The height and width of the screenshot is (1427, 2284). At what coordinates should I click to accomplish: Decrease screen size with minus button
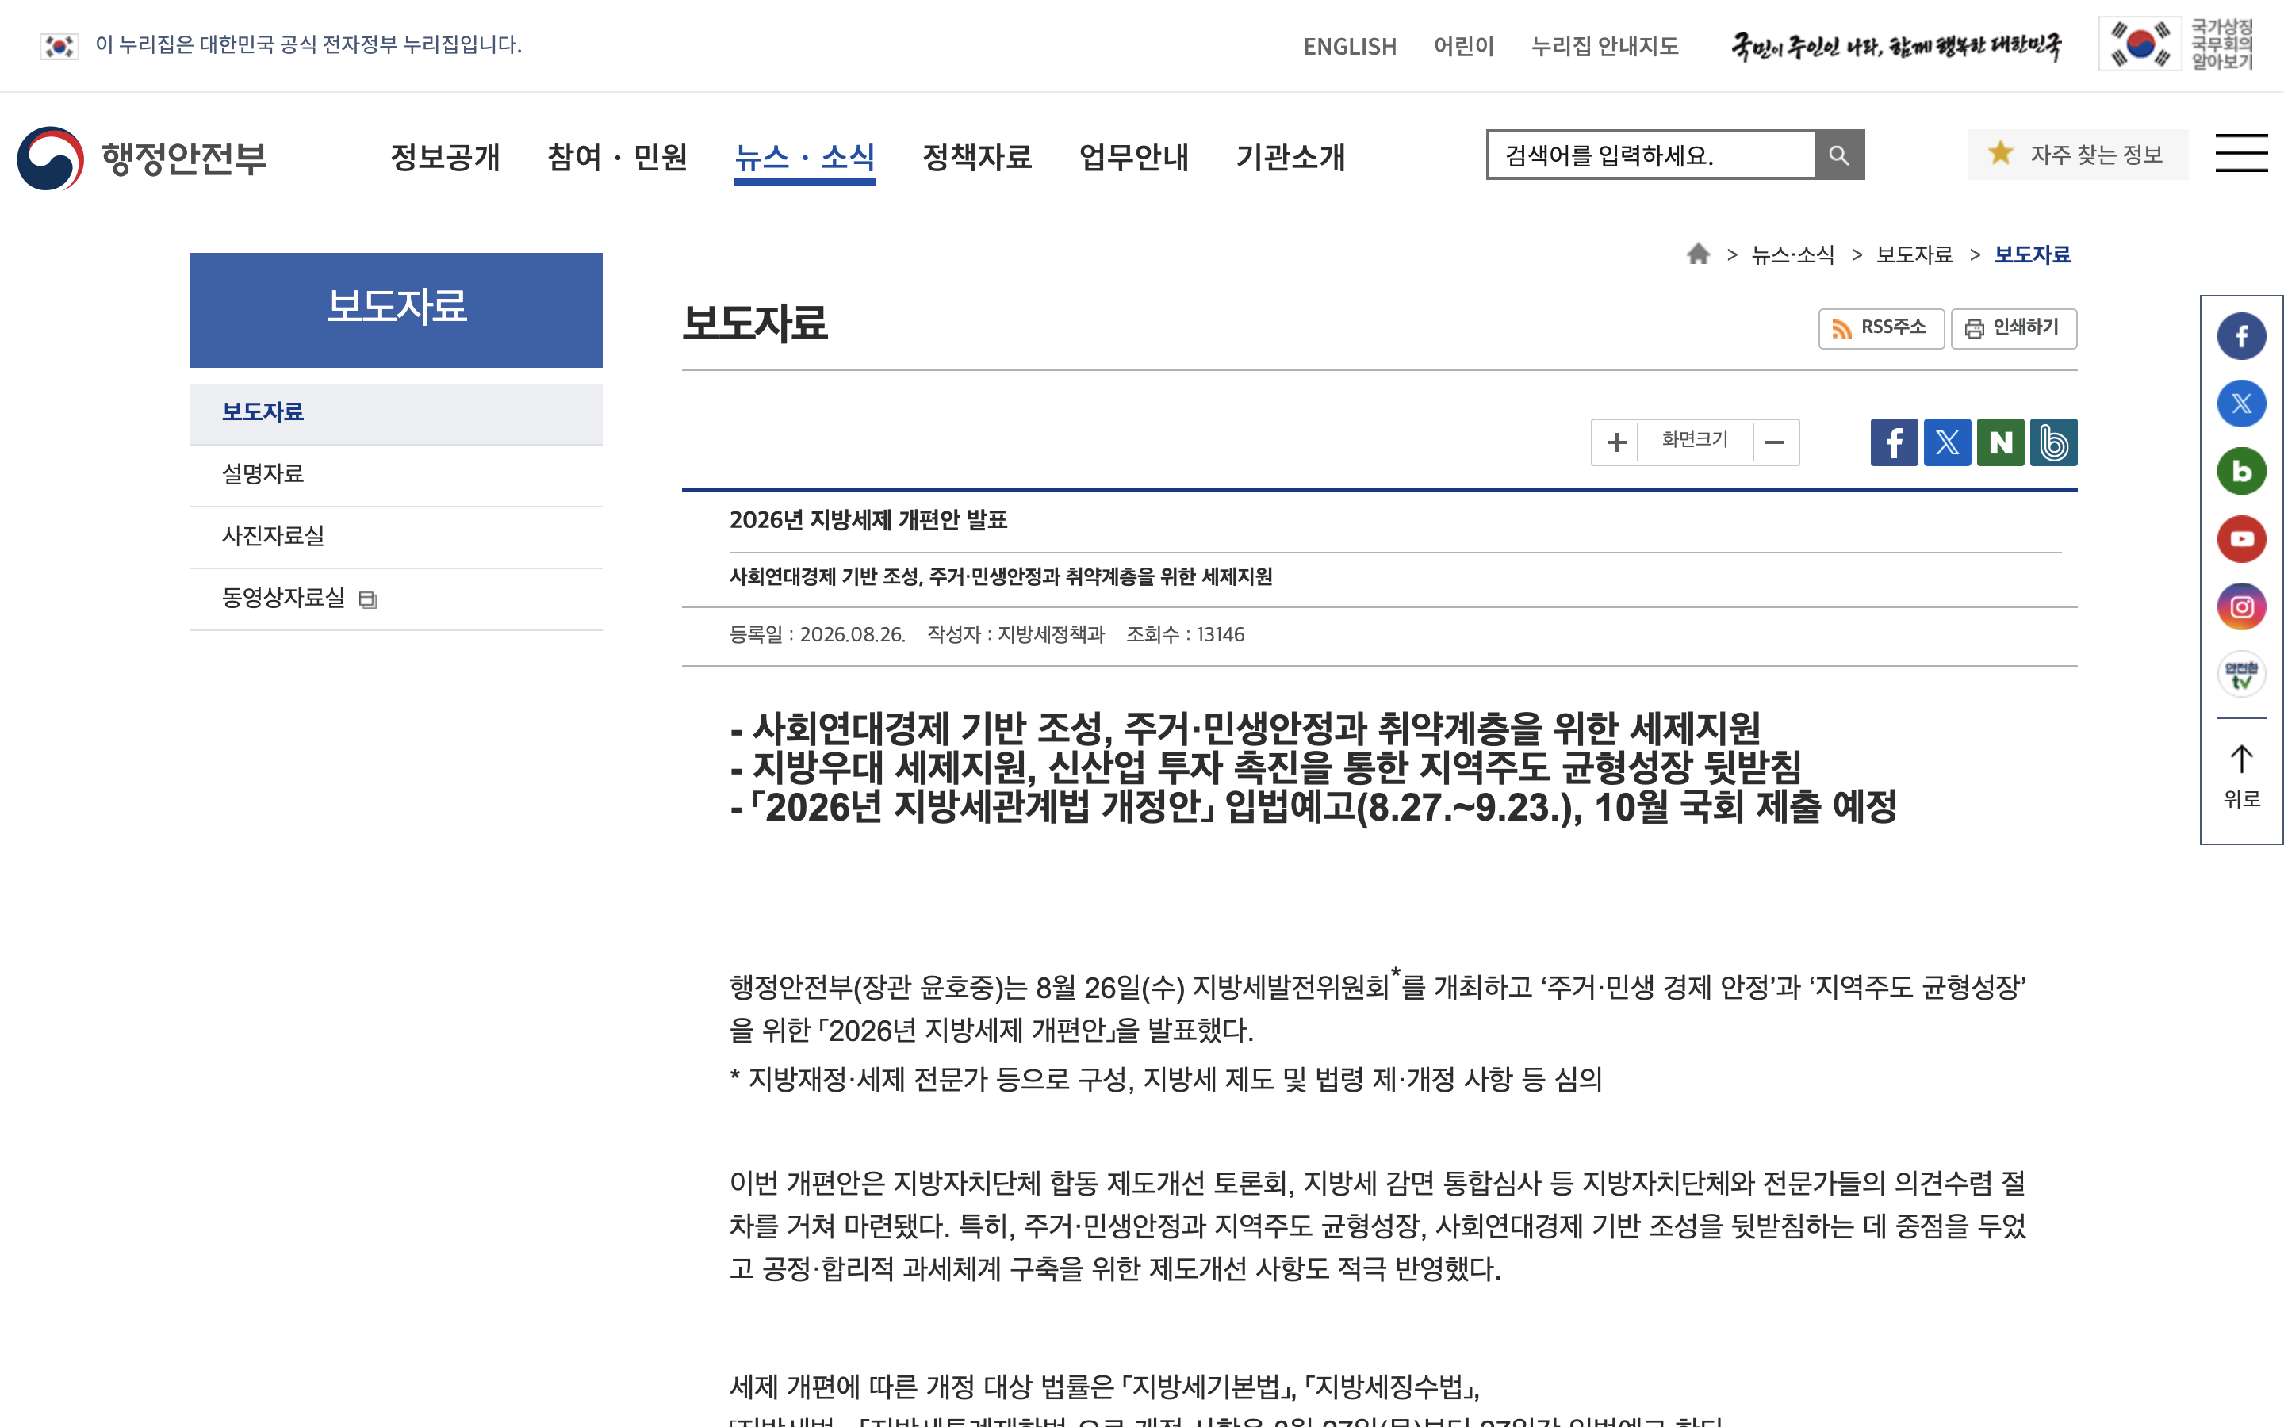click(x=1774, y=442)
